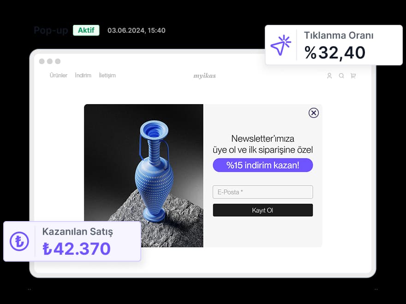The image size is (406, 304).
Task: Click the blue vase product image
Action: tap(143, 176)
